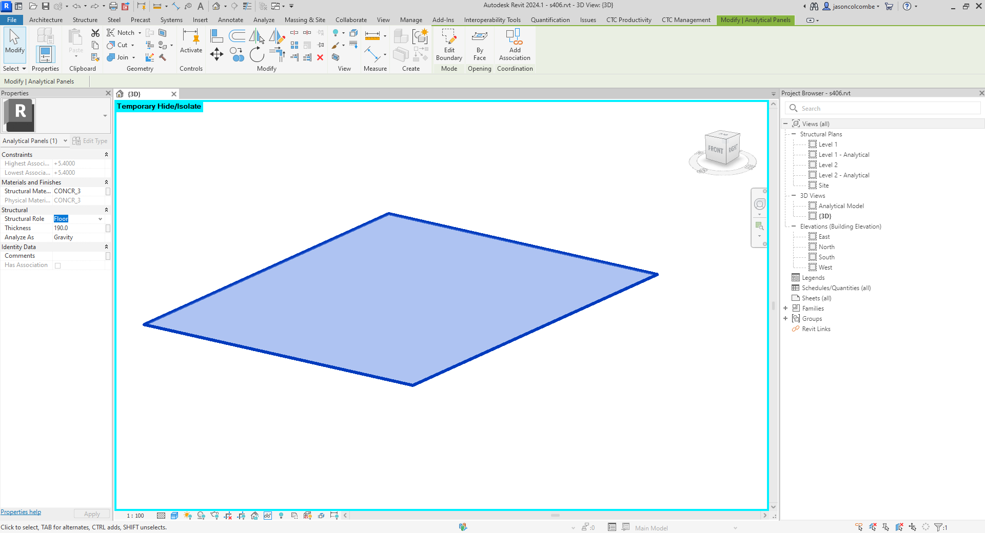Click the Project Browser search field
The height and width of the screenshot is (533, 985).
(x=883, y=108)
